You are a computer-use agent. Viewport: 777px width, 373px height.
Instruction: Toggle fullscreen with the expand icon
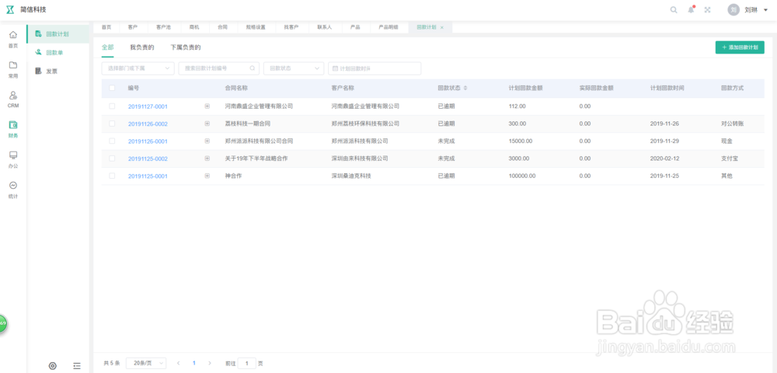click(707, 10)
